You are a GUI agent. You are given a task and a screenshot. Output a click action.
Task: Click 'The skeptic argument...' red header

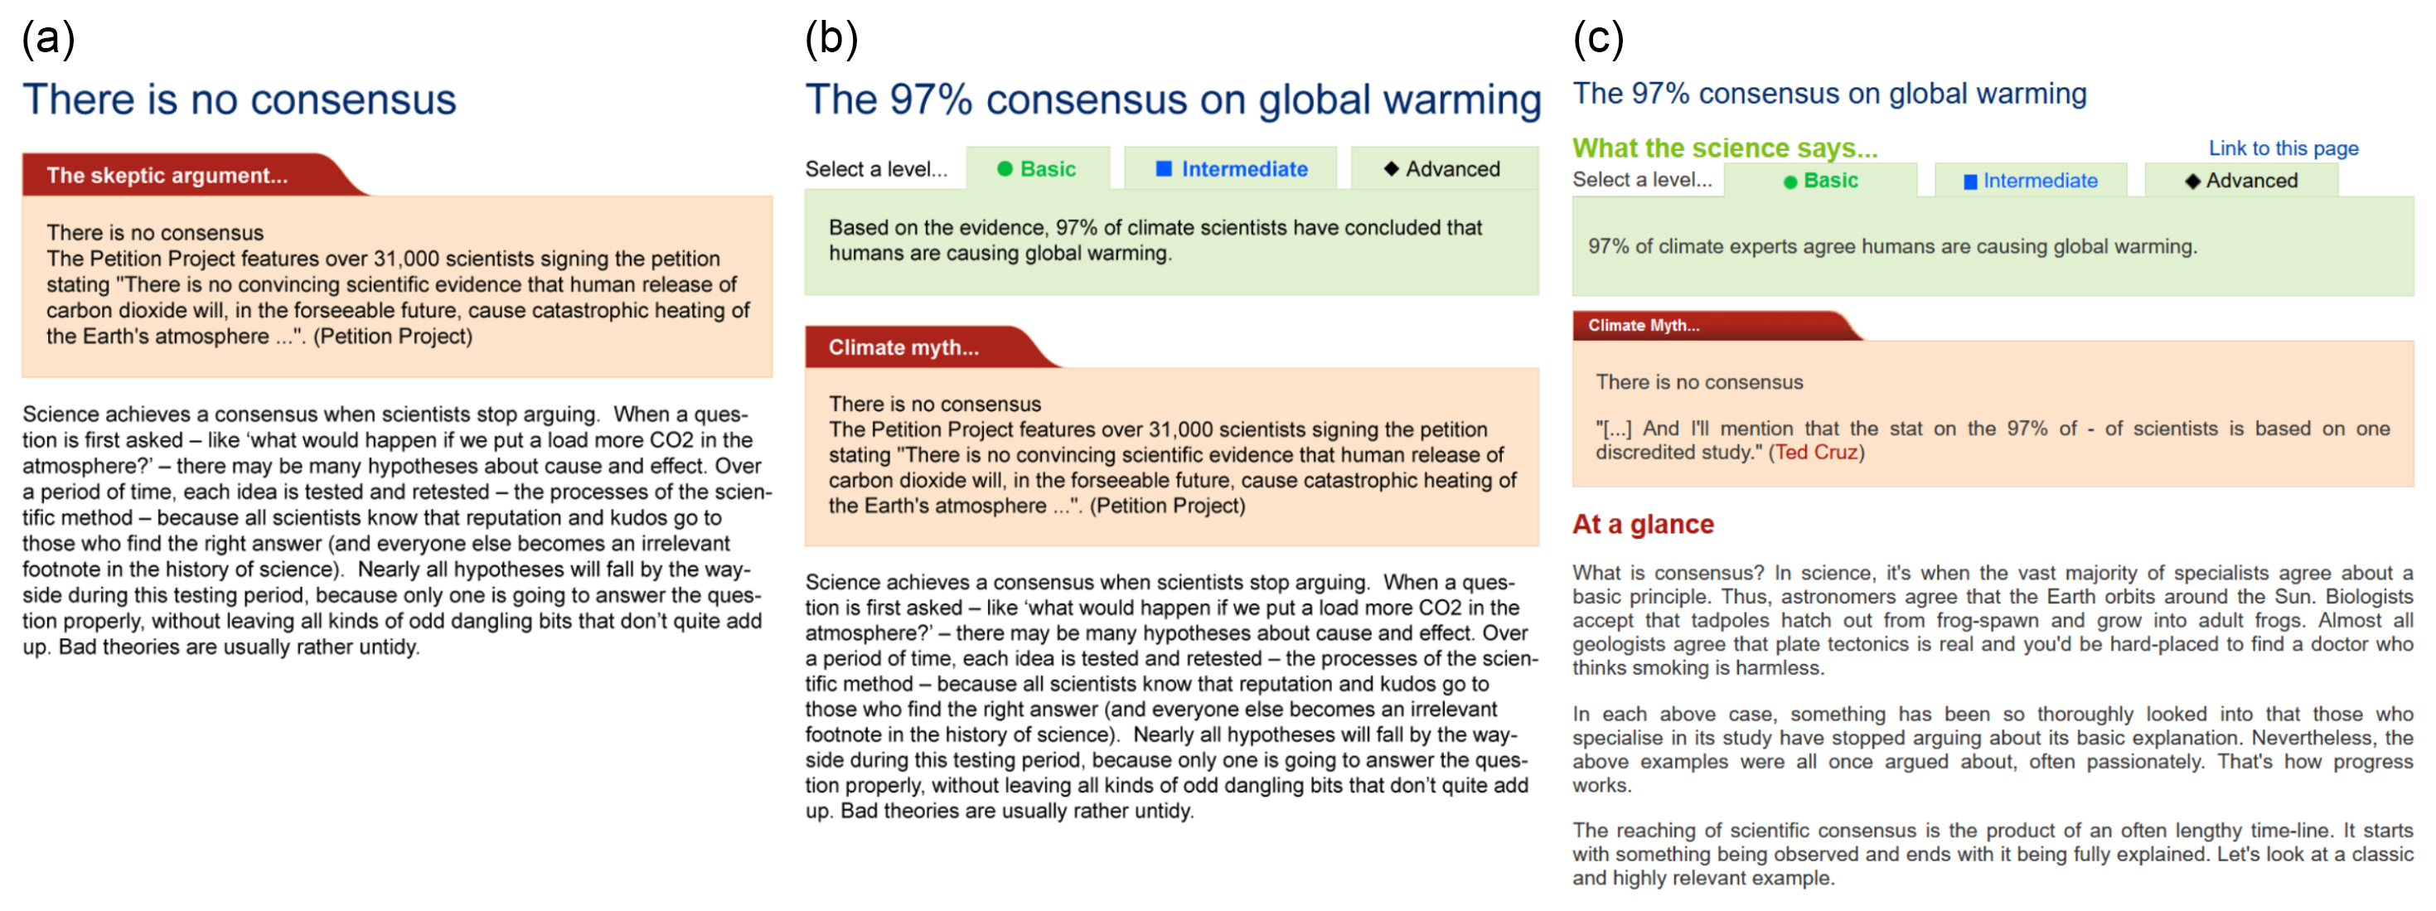click(x=167, y=176)
